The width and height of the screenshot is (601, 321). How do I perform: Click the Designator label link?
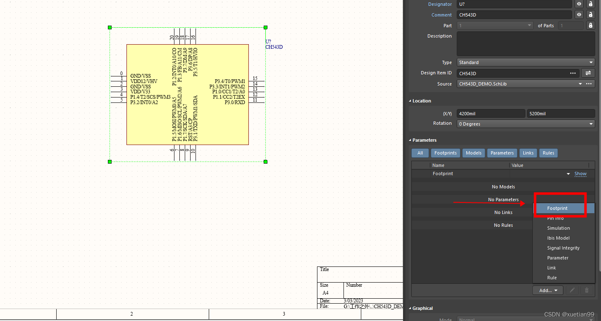(440, 4)
